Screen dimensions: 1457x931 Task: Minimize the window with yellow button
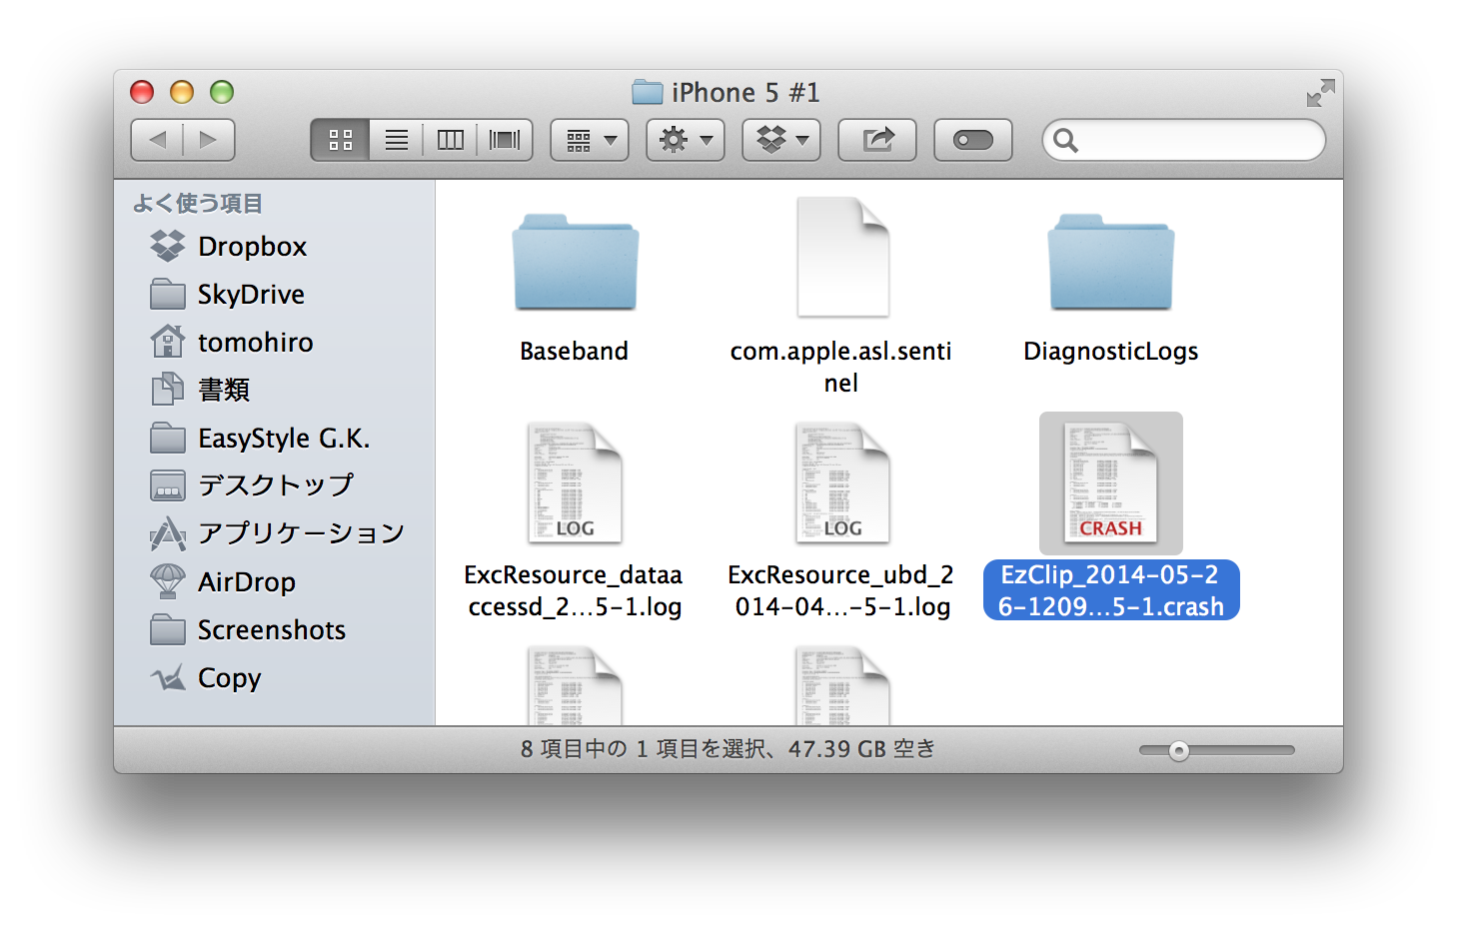pos(182,92)
